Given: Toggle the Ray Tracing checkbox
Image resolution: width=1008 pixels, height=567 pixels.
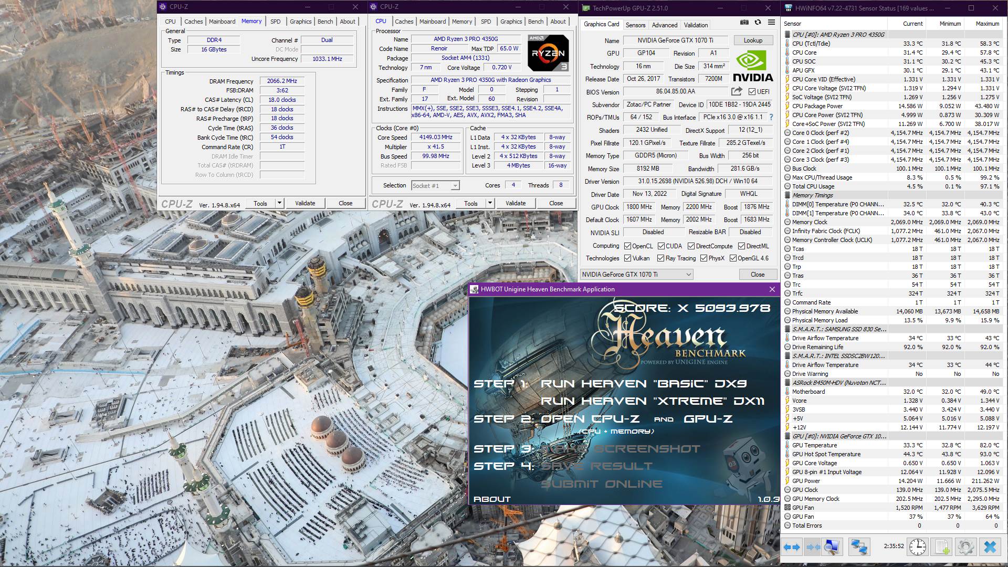Looking at the screenshot, I should click(x=660, y=258).
